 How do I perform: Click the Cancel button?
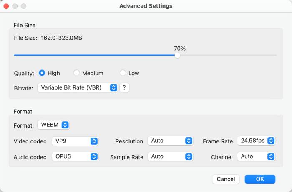(x=226, y=179)
